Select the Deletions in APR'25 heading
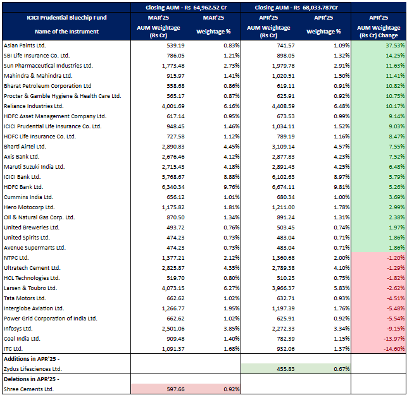This screenshot has height=395, width=407. [32, 379]
